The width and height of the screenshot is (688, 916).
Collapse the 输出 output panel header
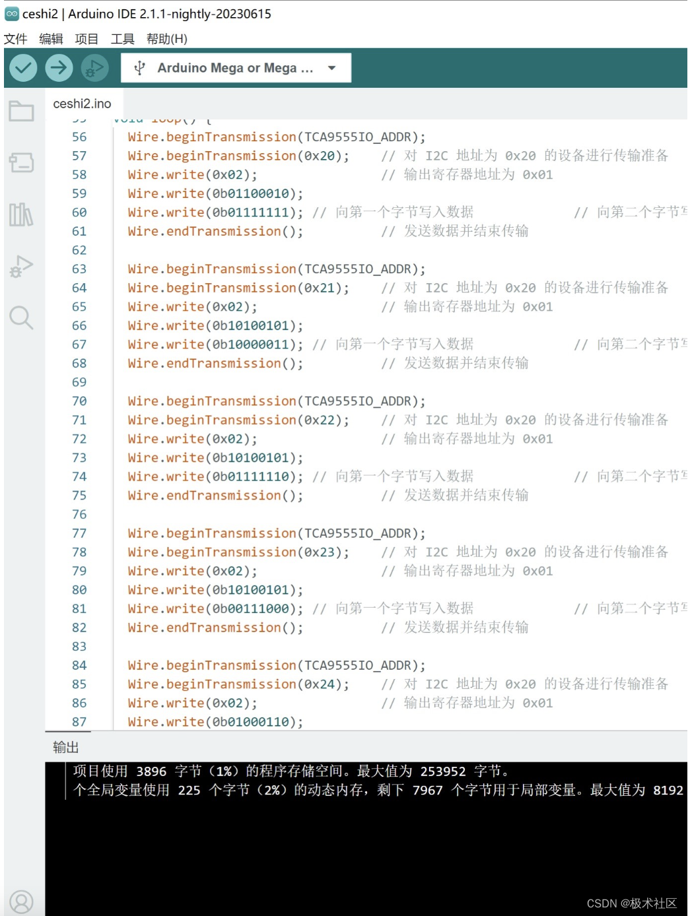tap(63, 748)
